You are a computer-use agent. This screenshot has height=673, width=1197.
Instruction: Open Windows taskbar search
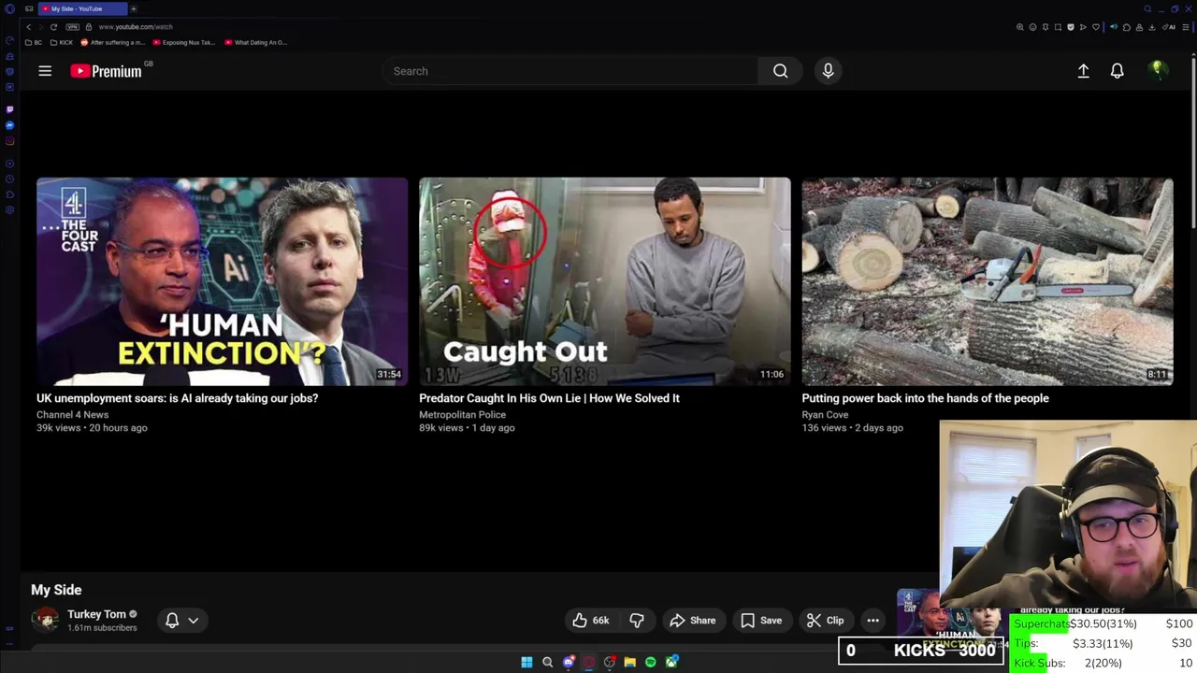point(547,663)
